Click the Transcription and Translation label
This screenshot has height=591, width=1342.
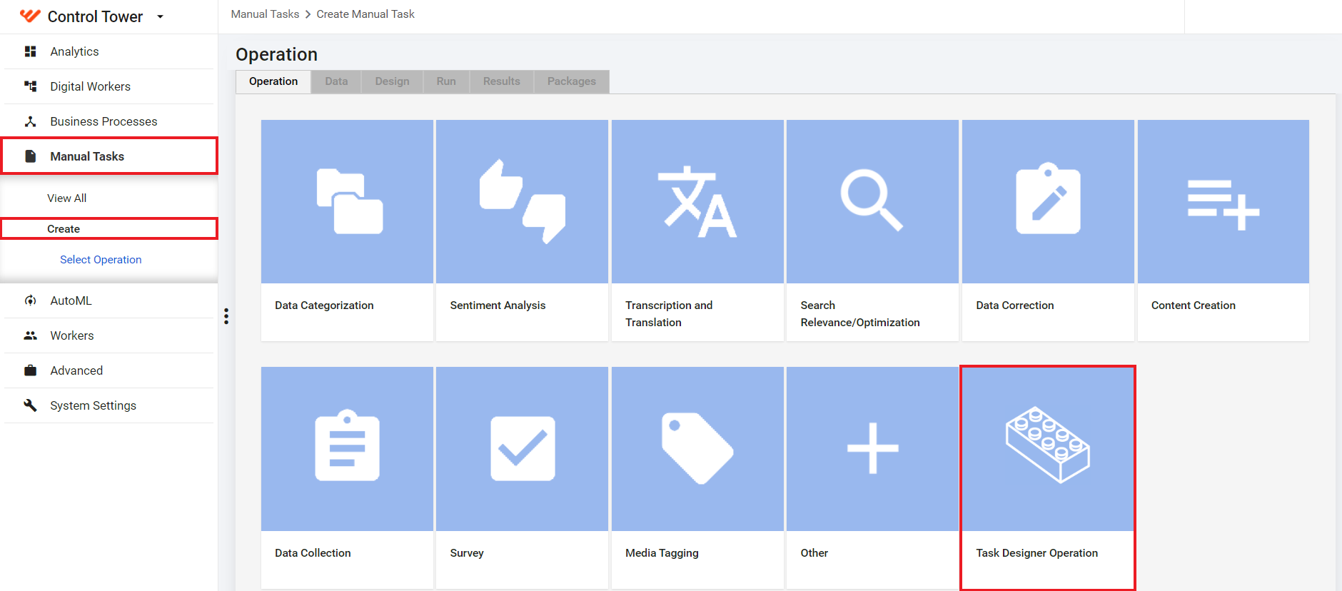[669, 314]
